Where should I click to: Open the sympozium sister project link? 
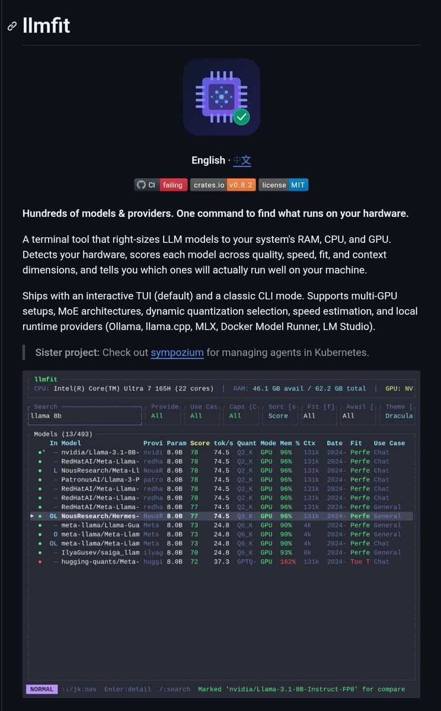pos(177,352)
